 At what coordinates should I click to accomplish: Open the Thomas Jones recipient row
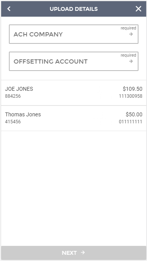(x=73, y=118)
